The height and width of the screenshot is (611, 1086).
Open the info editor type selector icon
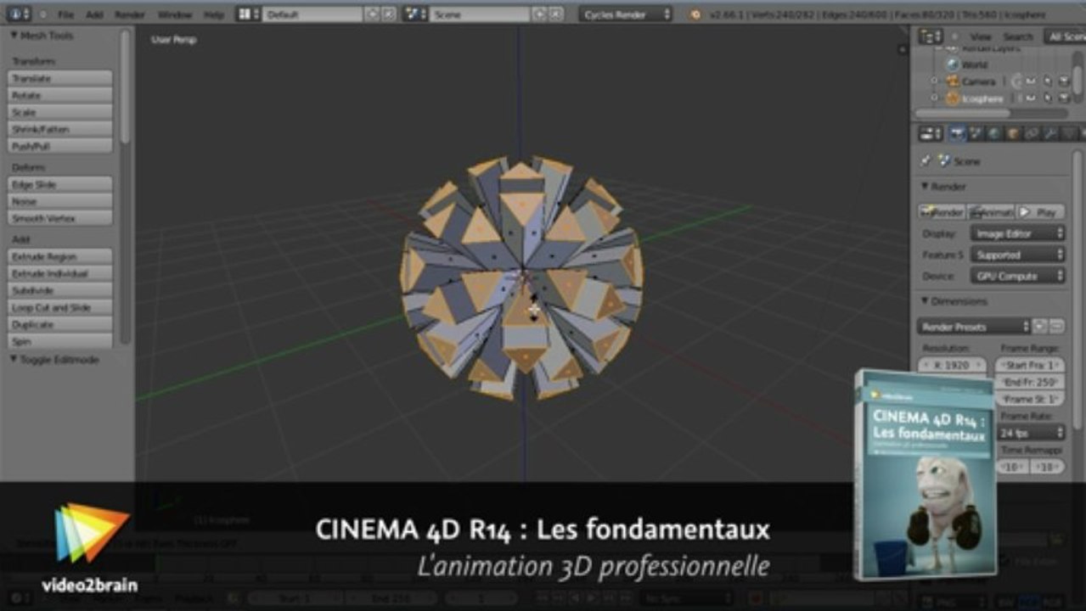pos(19,14)
